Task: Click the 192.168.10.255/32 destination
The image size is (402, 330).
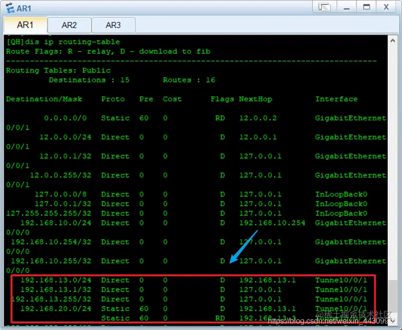Action: 51,261
